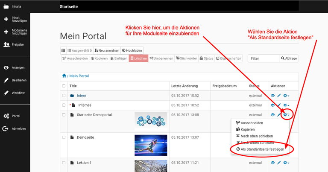328x172 pixels.
Task: Click toolbar Kopieren button
Action: (99, 58)
